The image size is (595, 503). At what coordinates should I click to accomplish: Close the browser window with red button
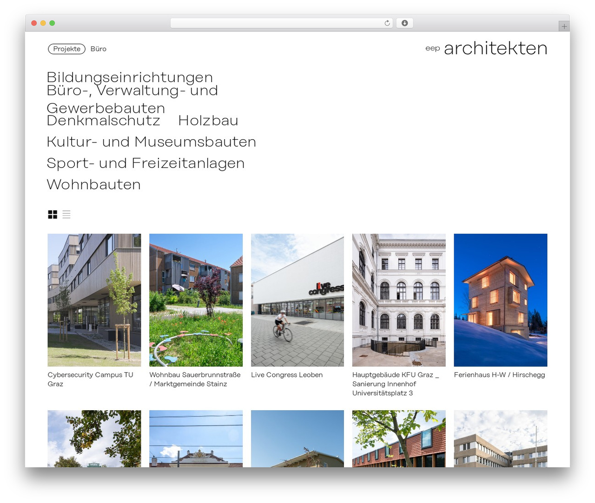click(34, 23)
